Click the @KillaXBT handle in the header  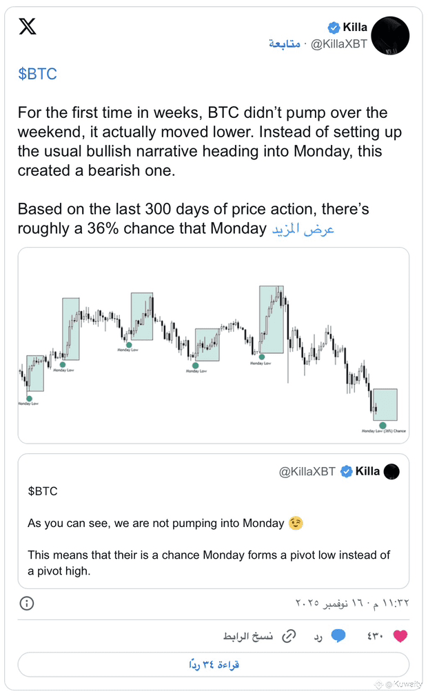pyautogui.click(x=339, y=44)
